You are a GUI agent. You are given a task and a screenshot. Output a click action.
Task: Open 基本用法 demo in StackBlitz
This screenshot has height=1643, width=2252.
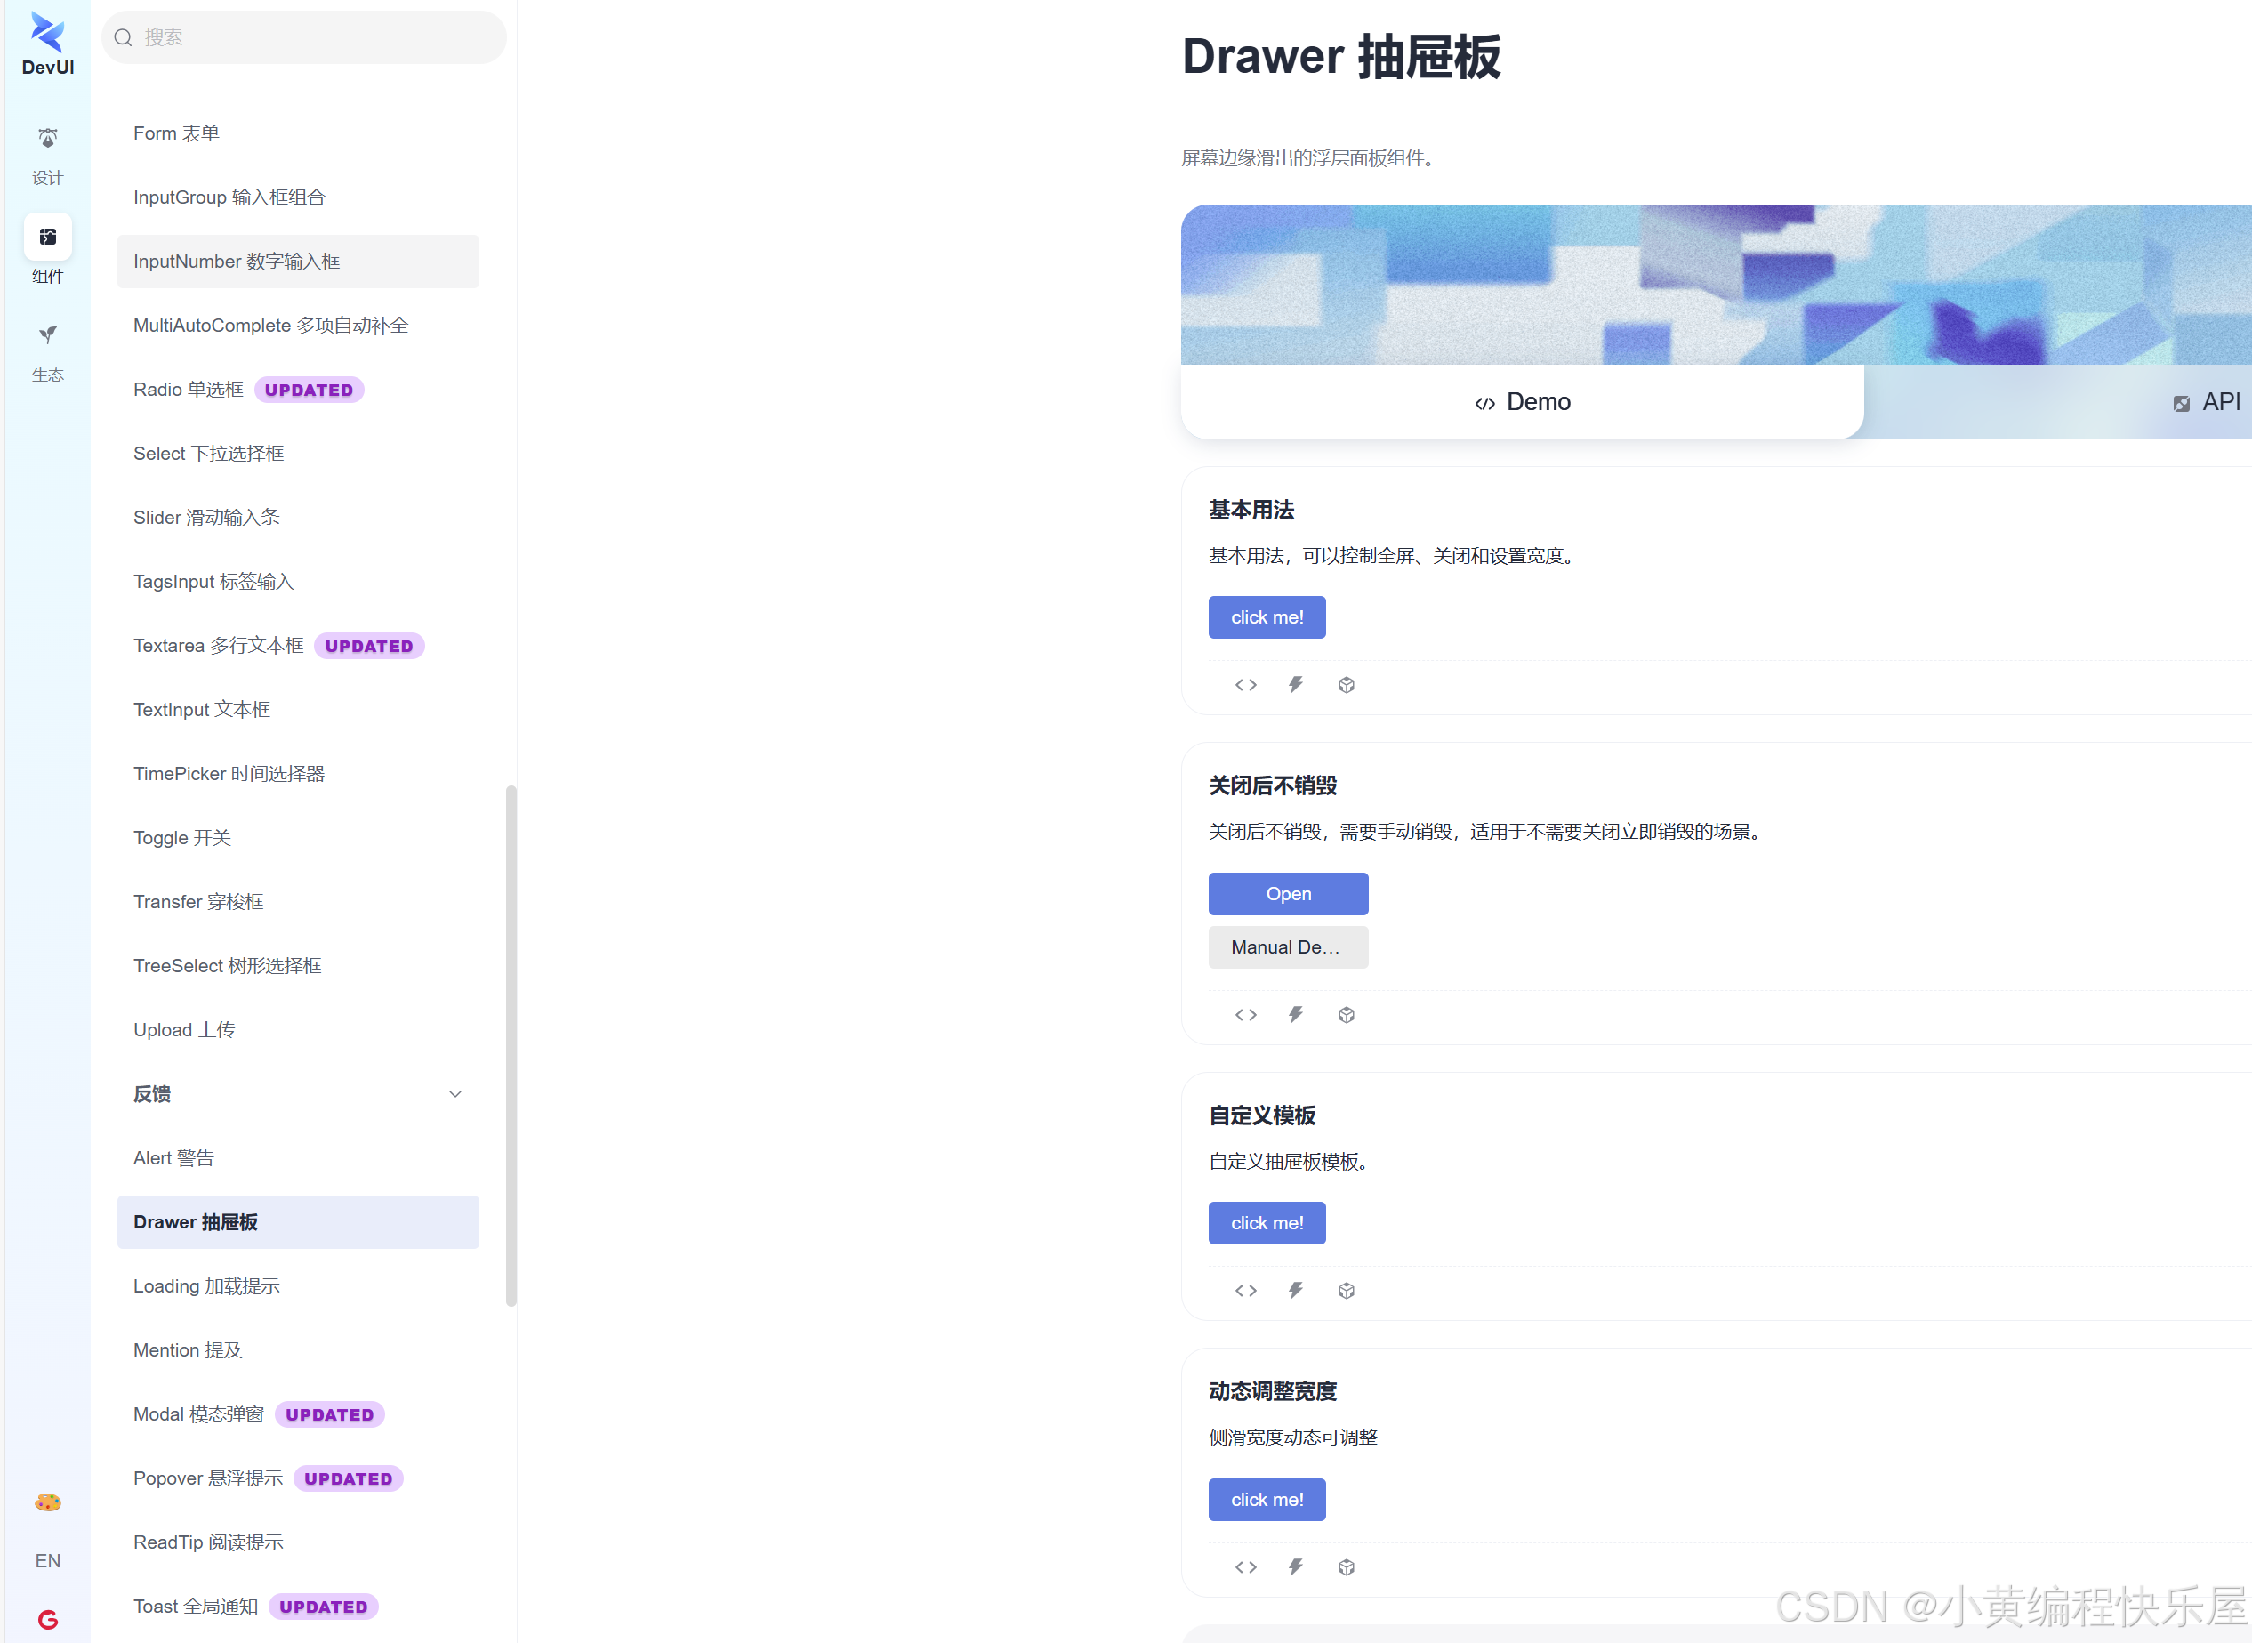[x=1296, y=684]
